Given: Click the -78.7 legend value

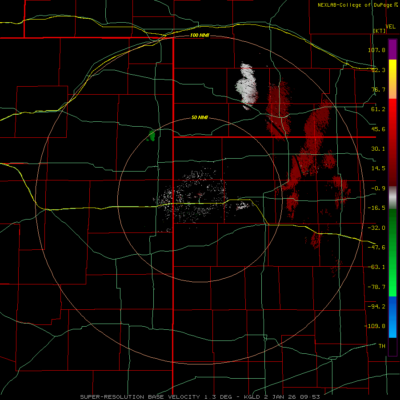Looking at the screenshot, I should [376, 287].
